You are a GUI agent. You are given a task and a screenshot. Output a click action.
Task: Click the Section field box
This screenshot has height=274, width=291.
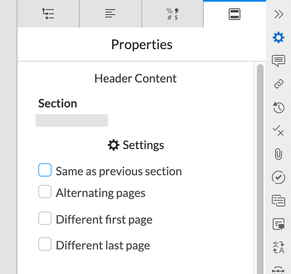click(72, 120)
